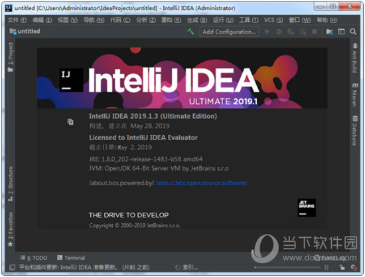Open the VCS (S) menu

click(x=273, y=20)
